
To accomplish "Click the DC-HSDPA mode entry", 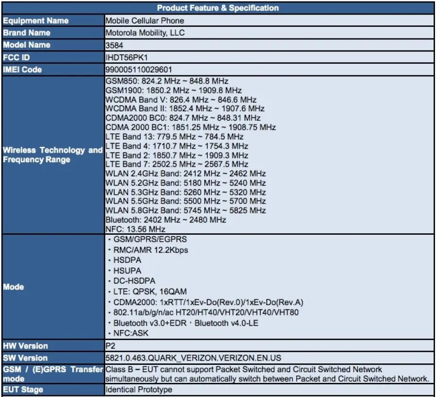I will tap(134, 281).
